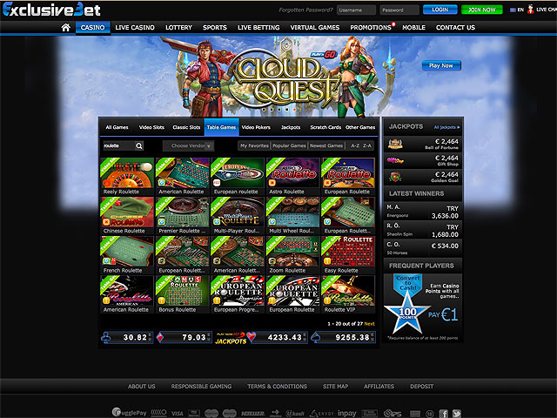
Task: Open the Twitter icon in footer
Action: (x=456, y=414)
